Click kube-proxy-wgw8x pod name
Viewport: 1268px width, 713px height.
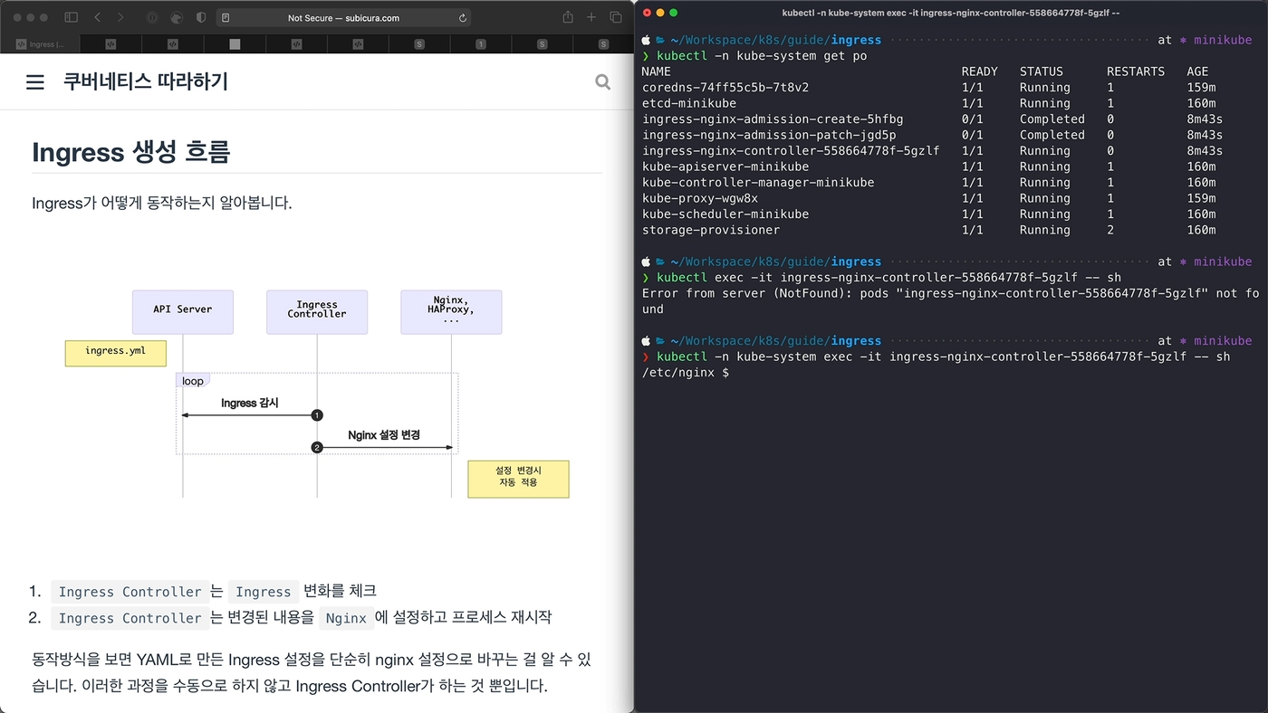[700, 198]
